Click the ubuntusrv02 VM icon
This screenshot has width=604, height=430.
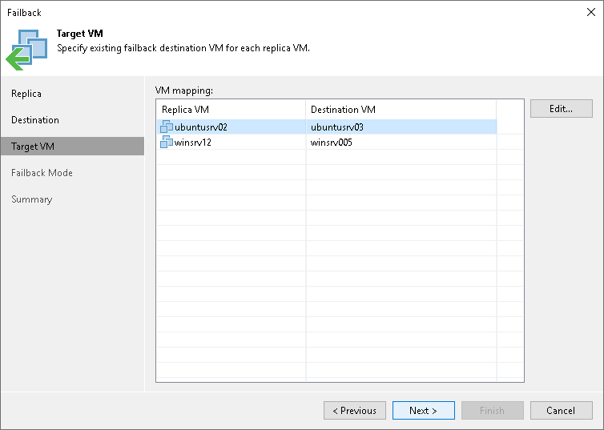[167, 127]
